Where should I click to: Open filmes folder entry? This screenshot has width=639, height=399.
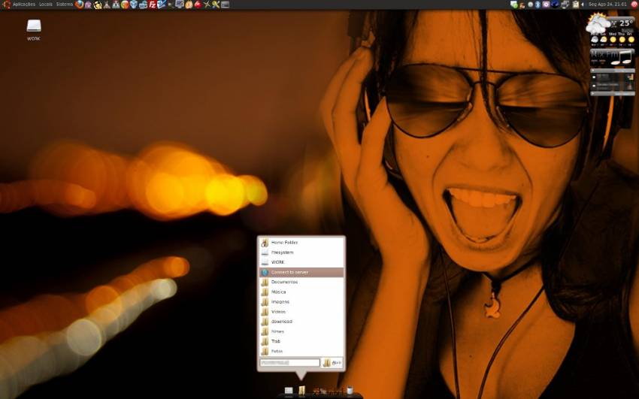301,331
